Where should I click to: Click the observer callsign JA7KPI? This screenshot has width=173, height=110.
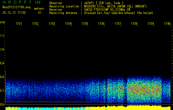coord(90,3)
